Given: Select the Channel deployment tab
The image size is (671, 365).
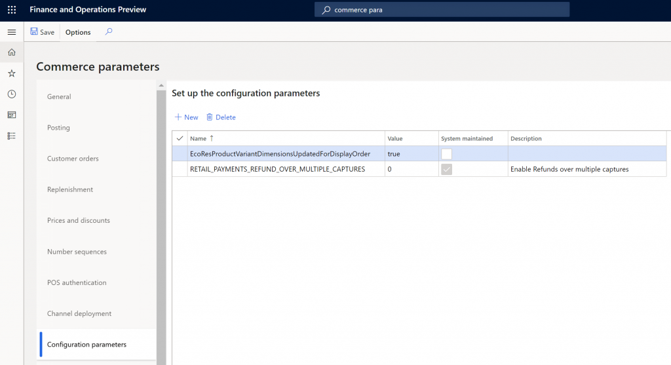Looking at the screenshot, I should [96, 313].
